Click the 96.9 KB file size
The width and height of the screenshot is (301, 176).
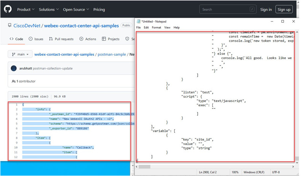59,96
